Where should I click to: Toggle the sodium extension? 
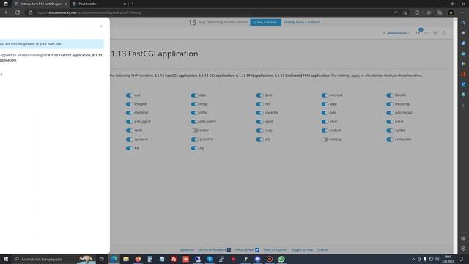325,131
